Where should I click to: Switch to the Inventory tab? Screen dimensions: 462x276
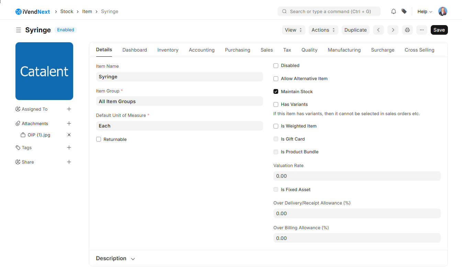[168, 50]
